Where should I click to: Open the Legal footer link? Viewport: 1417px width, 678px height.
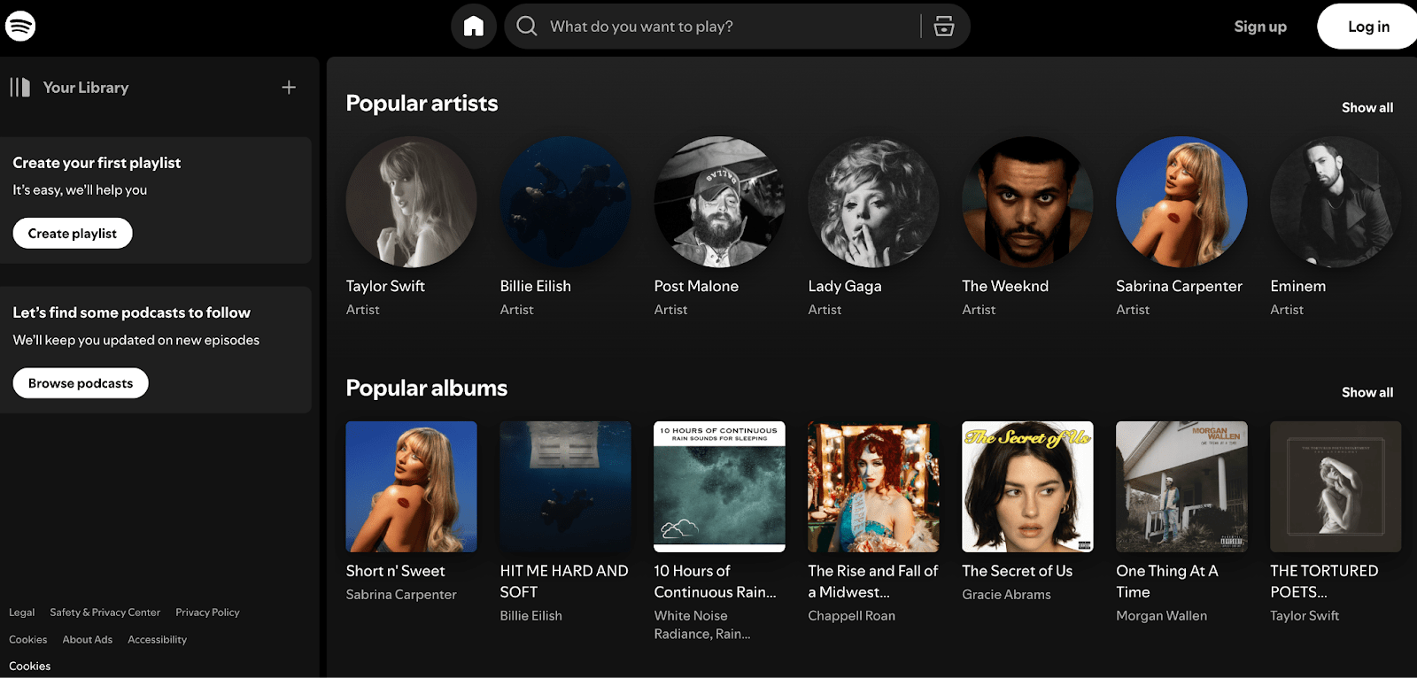click(22, 613)
